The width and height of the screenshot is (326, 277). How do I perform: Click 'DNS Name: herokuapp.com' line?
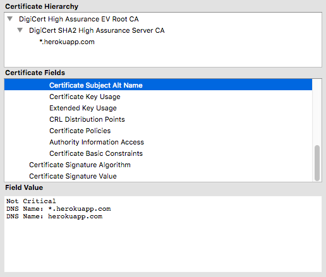click(54, 216)
